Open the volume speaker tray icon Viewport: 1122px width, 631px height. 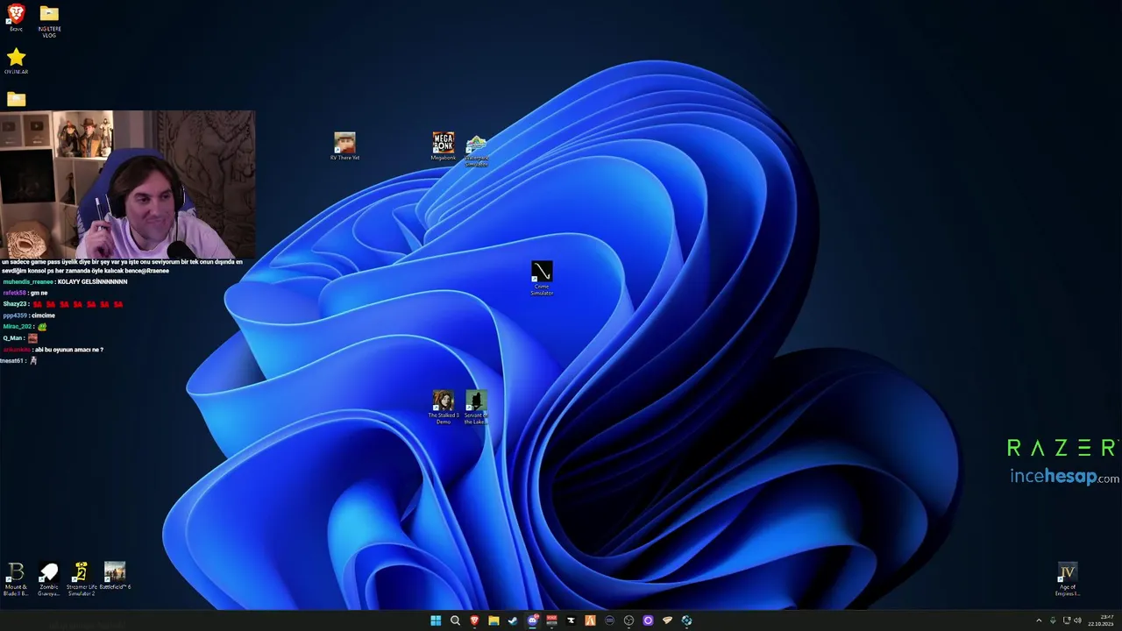[x=1077, y=620]
